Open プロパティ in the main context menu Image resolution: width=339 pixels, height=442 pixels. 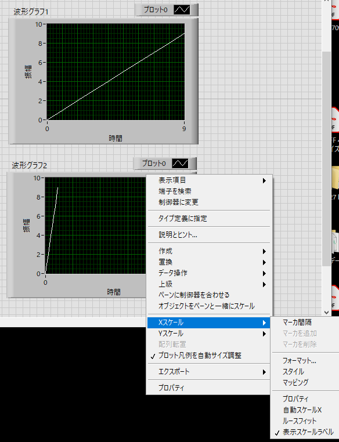[x=209, y=388]
